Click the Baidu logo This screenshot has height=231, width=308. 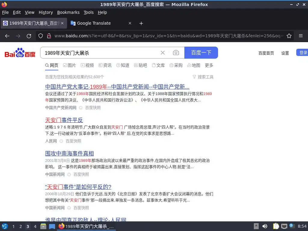tap(20, 53)
